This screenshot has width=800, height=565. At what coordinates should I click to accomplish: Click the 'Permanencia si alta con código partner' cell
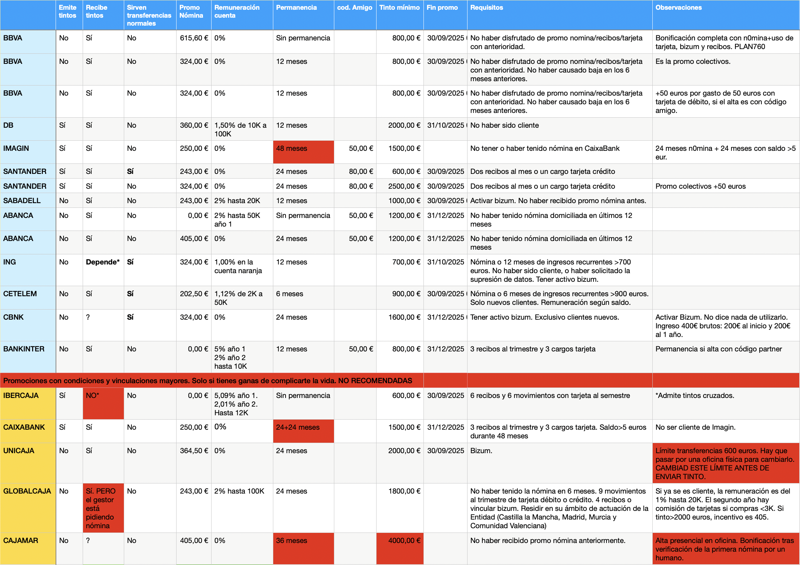pyautogui.click(x=726, y=357)
